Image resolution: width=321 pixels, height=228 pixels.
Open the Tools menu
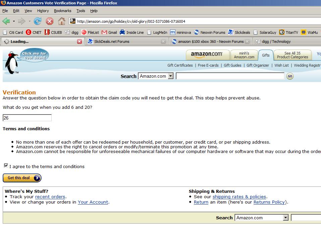point(81,11)
